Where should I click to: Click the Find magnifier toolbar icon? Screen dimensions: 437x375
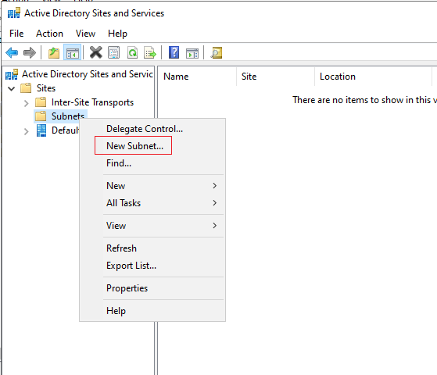pos(217,52)
